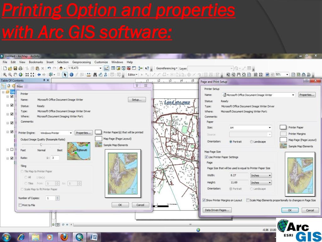Click the What's This help icon

tap(147, 68)
